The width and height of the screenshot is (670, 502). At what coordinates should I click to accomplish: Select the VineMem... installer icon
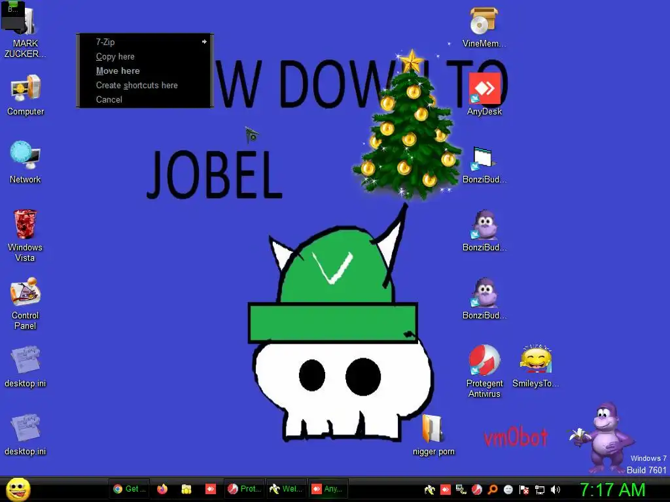[x=484, y=27]
